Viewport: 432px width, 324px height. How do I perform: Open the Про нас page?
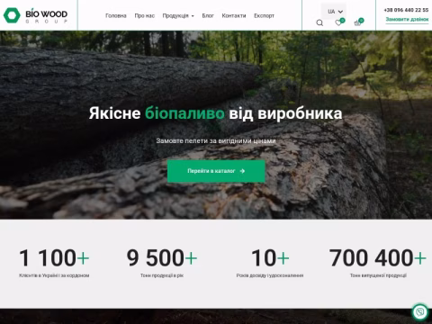click(145, 16)
